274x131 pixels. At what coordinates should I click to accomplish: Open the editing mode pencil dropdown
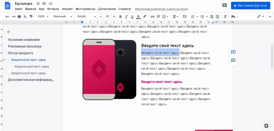(x=260, y=16)
